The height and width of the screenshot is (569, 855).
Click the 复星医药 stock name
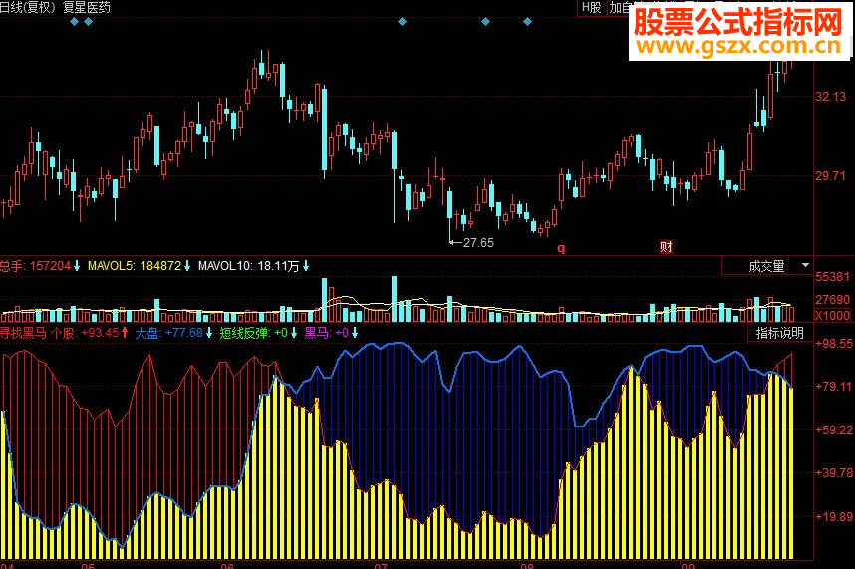coord(87,7)
